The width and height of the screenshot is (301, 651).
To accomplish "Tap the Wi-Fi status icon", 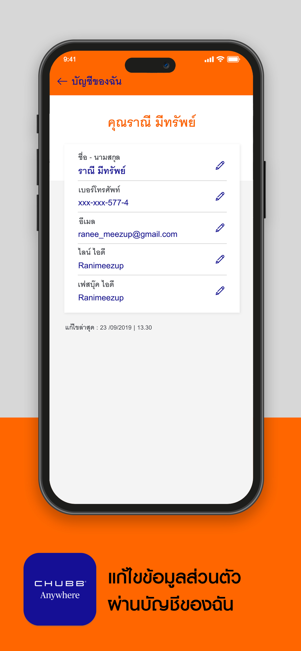I will click(221, 59).
